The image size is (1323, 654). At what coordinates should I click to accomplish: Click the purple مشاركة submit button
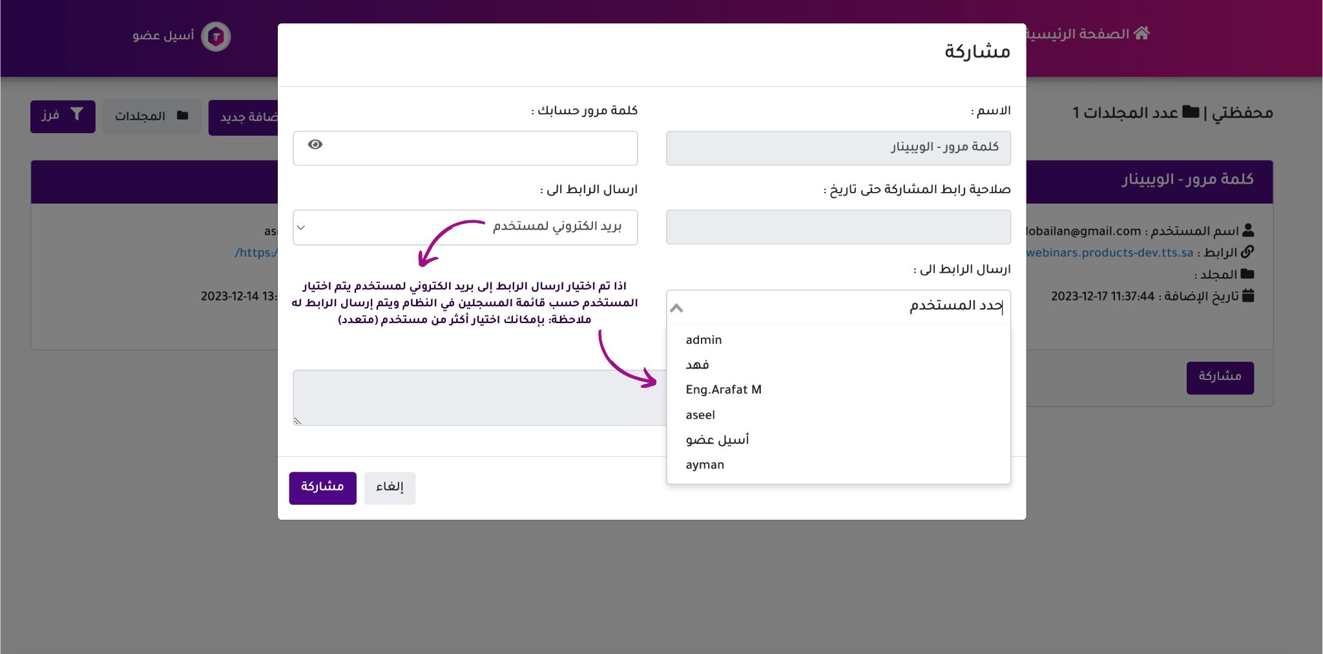[322, 487]
